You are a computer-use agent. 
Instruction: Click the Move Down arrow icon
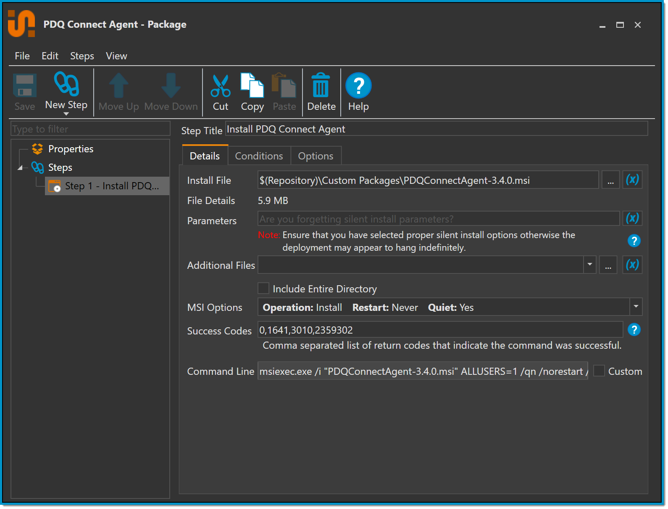tap(171, 85)
